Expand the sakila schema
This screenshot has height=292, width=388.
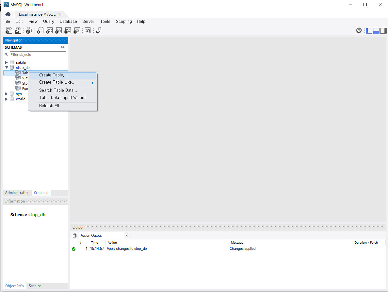tap(7, 62)
